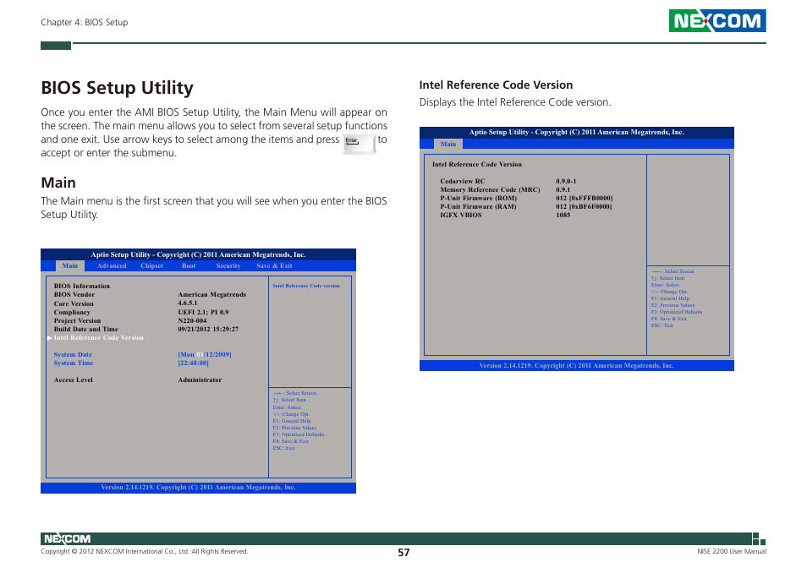807x568 pixels.
Task: Open the Save & Exit tab
Action: click(x=274, y=265)
